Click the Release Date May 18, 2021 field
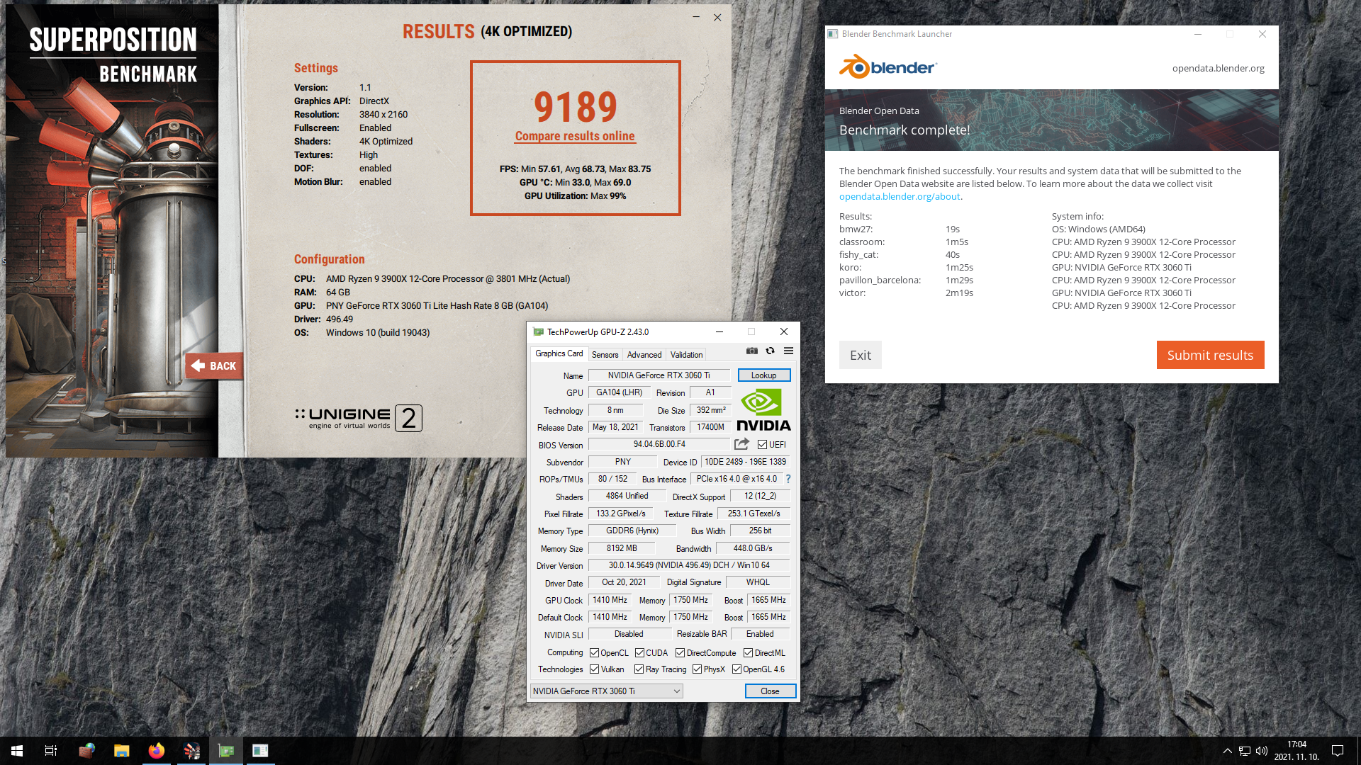Screen dimensions: 1361x765 click(615, 427)
